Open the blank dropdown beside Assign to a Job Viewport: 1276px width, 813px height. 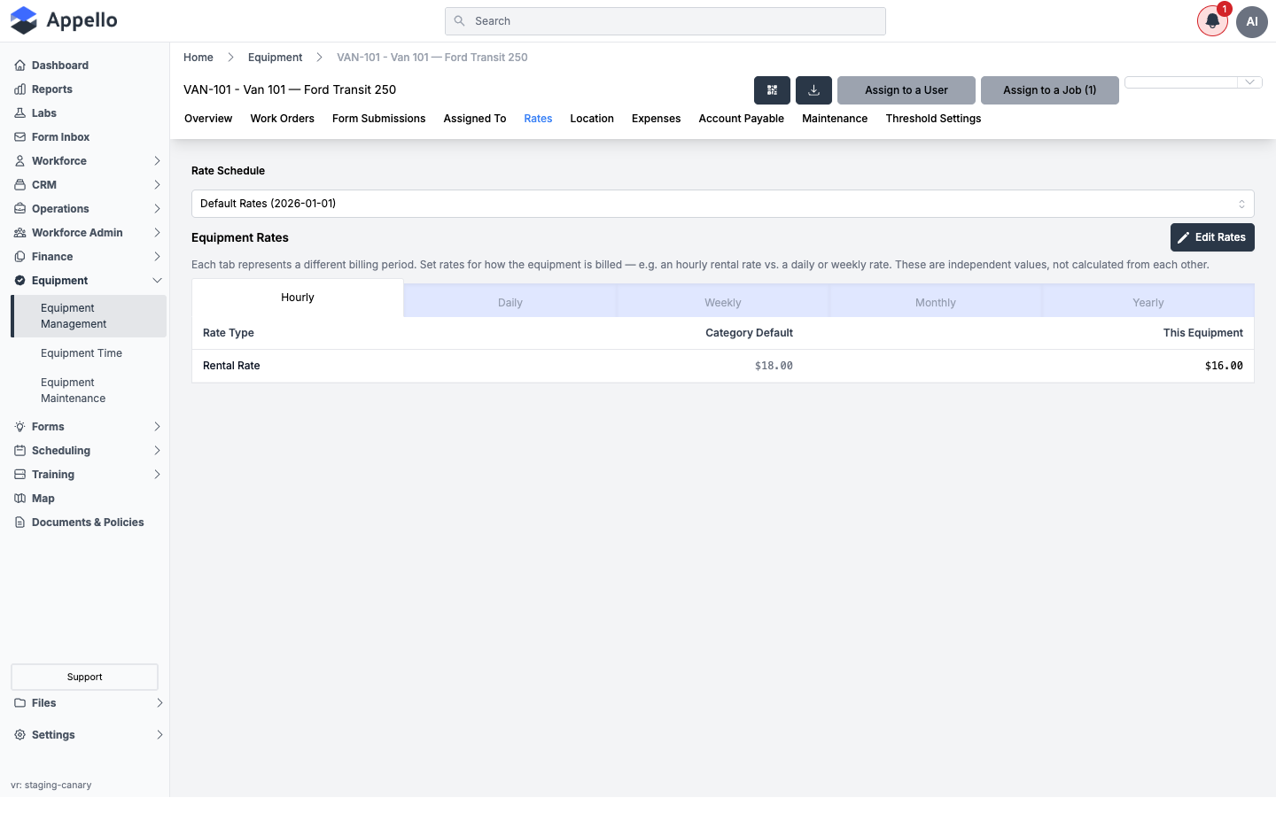tap(1194, 82)
